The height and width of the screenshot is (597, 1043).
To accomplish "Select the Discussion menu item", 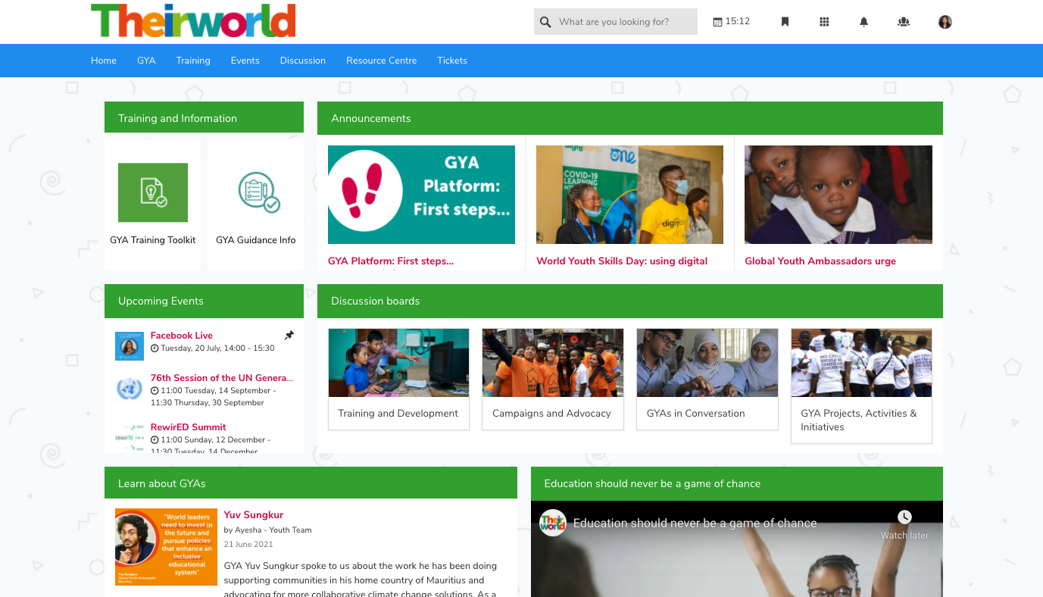I will coord(302,61).
